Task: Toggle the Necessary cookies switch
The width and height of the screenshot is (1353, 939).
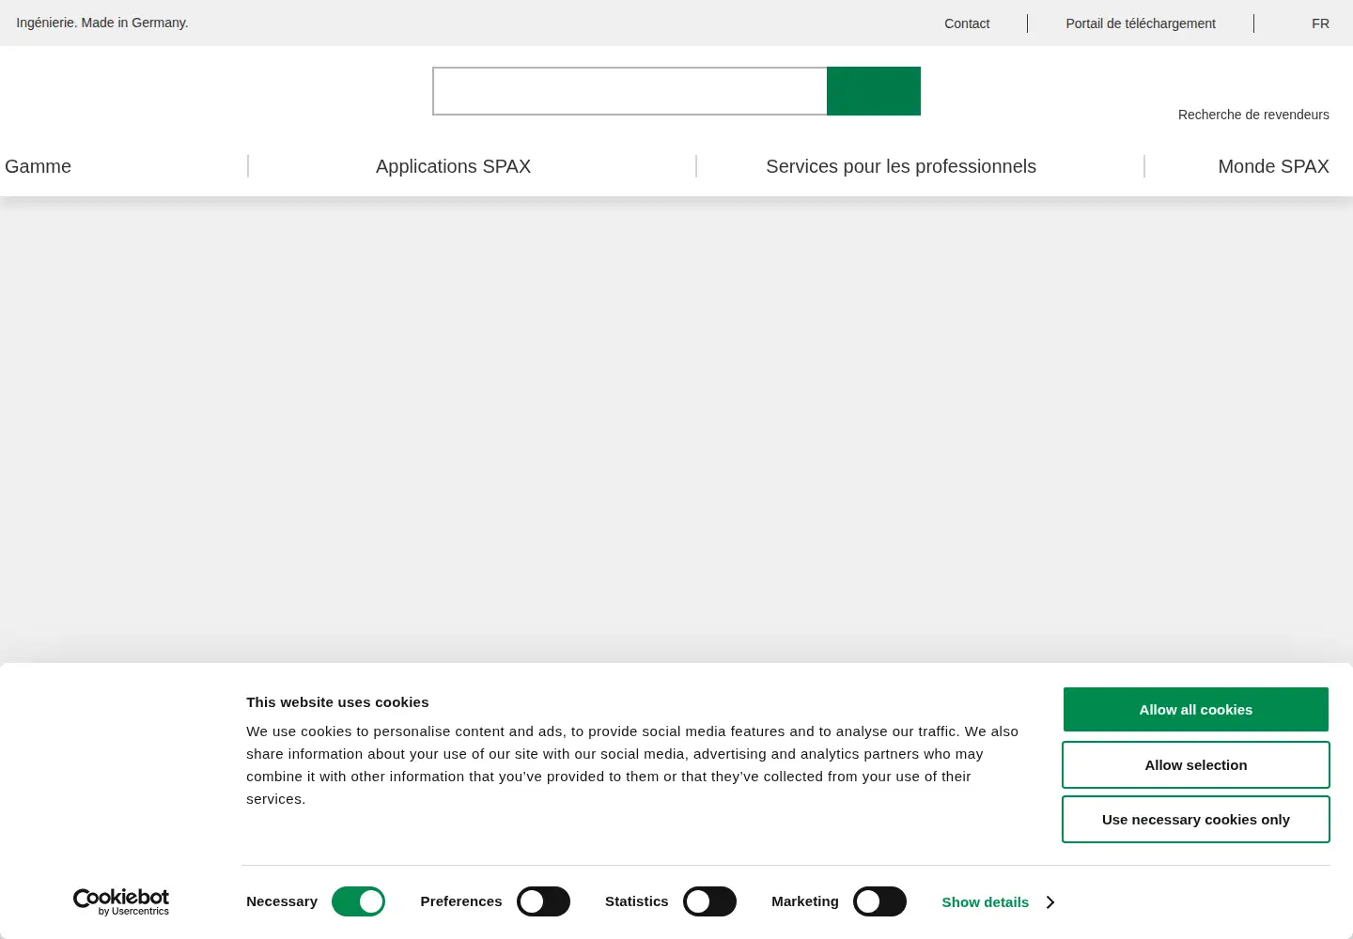Action: click(358, 901)
